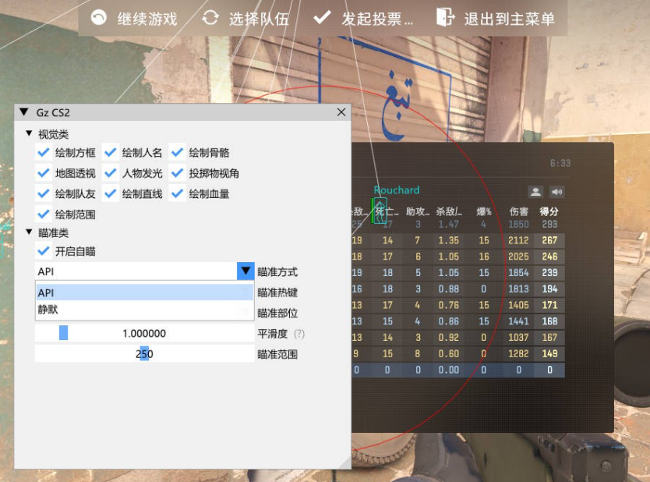The height and width of the screenshot is (482, 650).
Task: Click the 伤害 column header
Action: (518, 211)
